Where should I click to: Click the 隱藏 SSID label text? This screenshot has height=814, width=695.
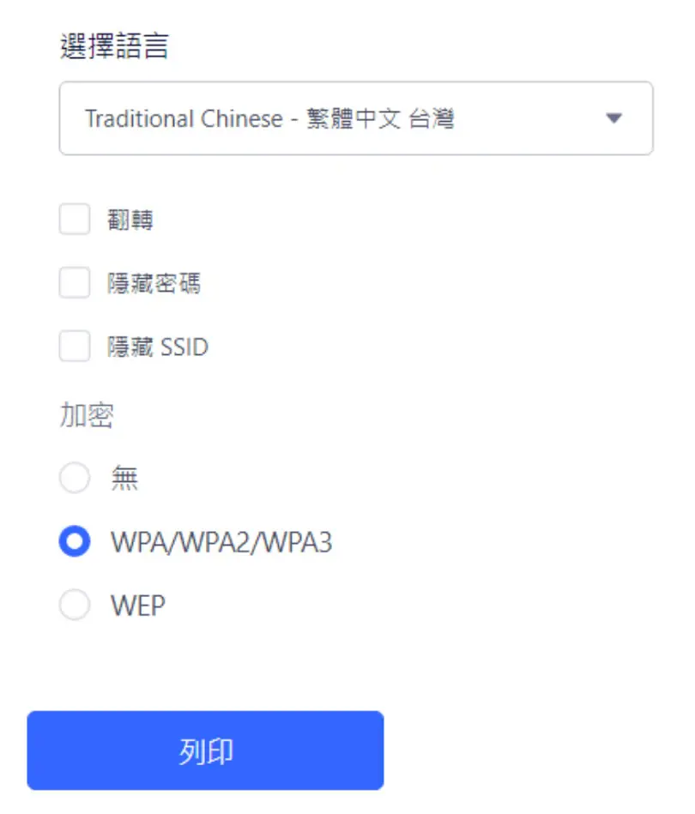[x=158, y=347]
